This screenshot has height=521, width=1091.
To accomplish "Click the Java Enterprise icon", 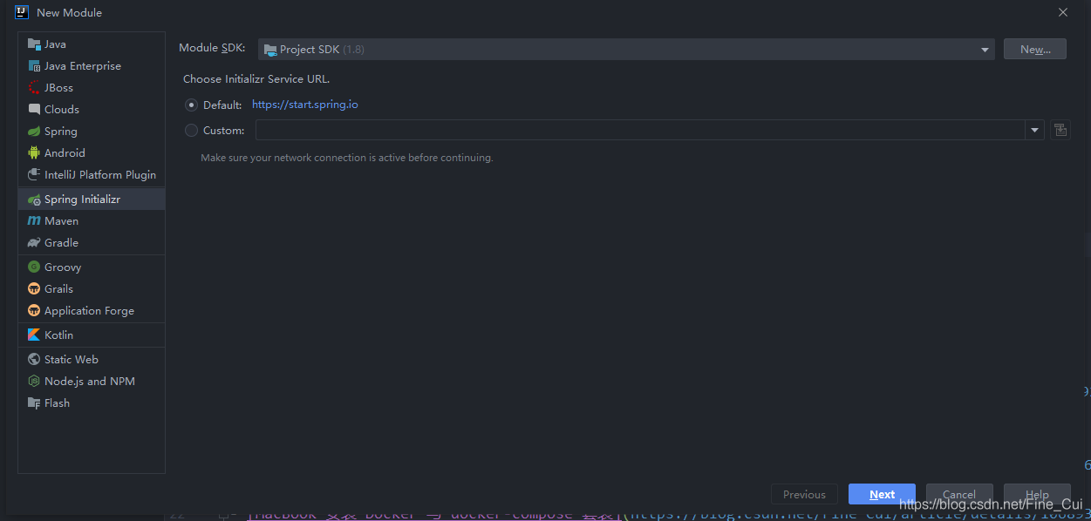I will [34, 66].
